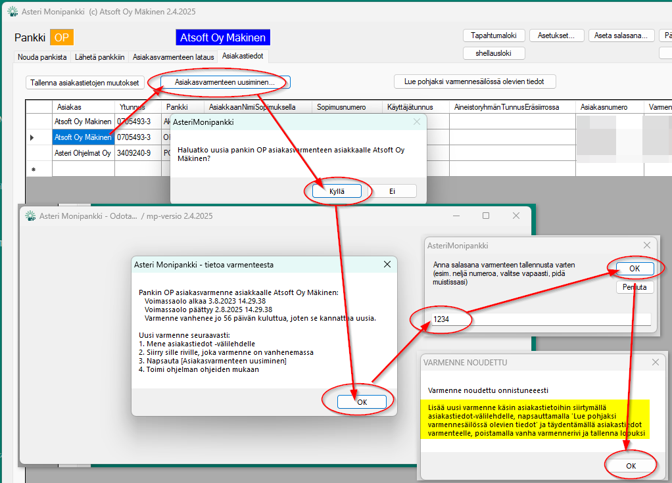Click the 'Haluatko uusia pankin OP' question text
672x483 pixels.
(x=291, y=154)
